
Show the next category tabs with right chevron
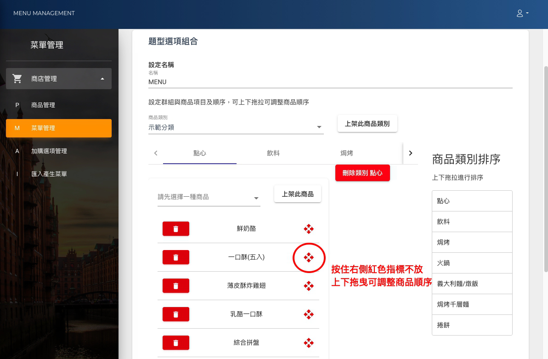tap(411, 153)
